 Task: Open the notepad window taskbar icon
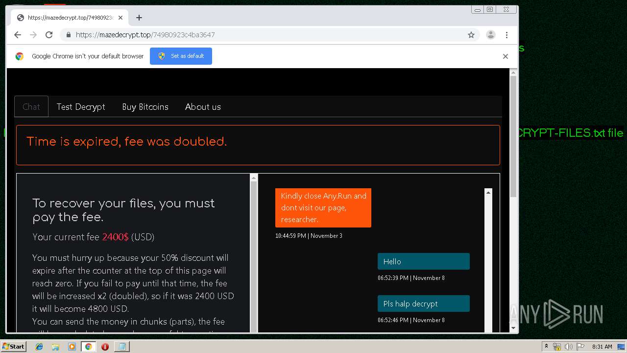click(121, 347)
